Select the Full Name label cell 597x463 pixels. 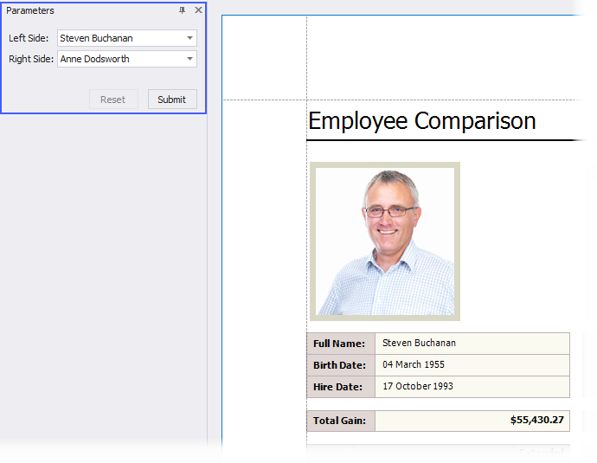[340, 344]
